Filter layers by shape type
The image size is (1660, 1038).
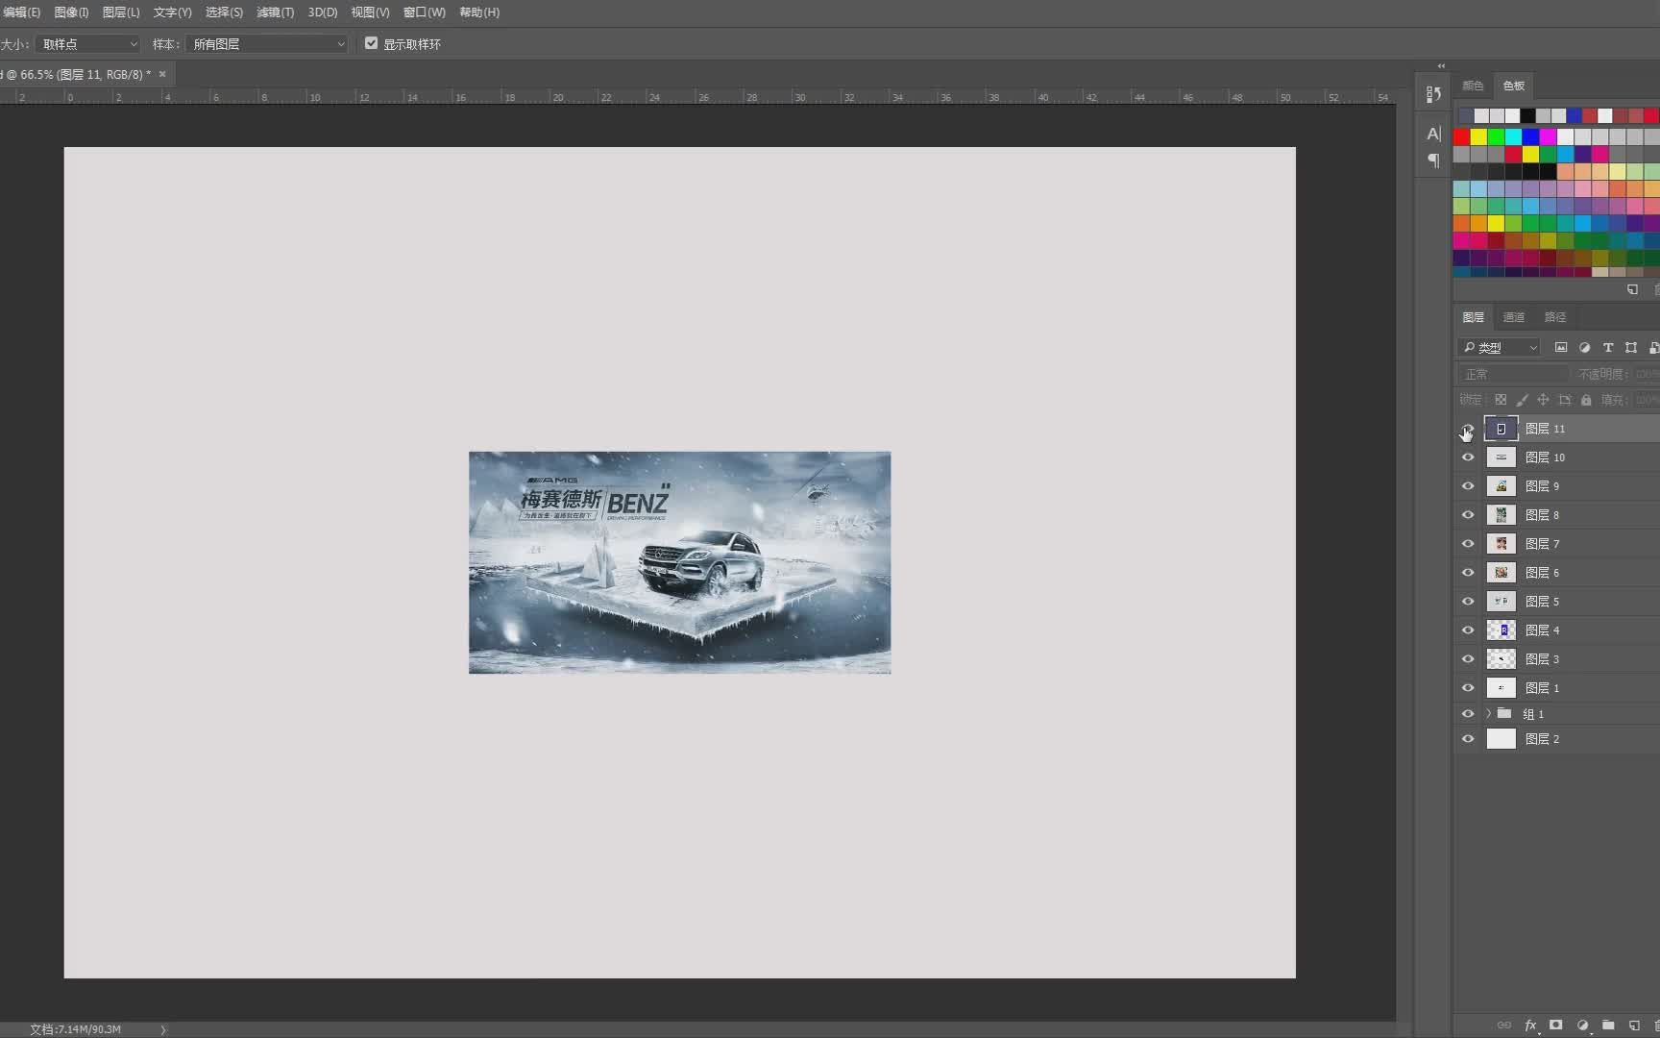click(x=1631, y=347)
